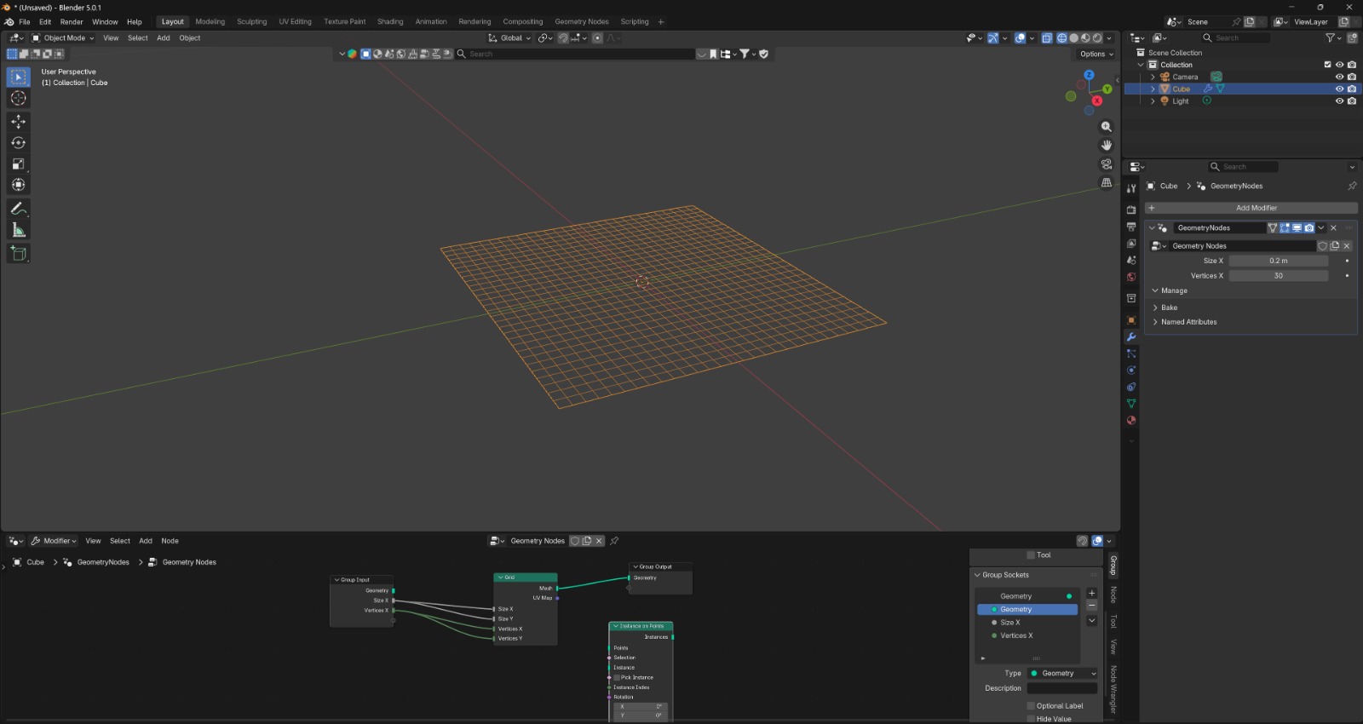Enable the Optional Label checkbox

[x=1031, y=706]
